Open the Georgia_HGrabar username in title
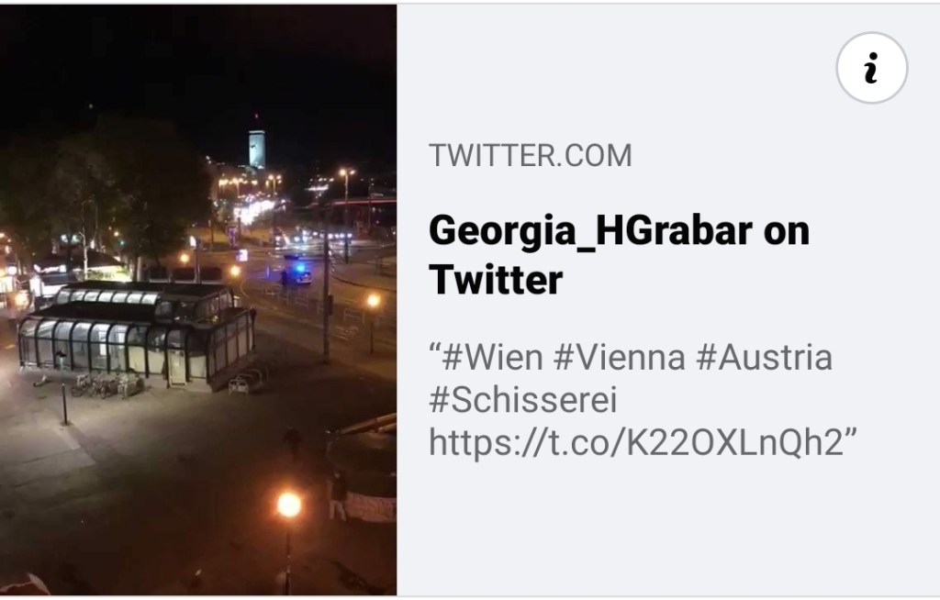 click(x=590, y=230)
